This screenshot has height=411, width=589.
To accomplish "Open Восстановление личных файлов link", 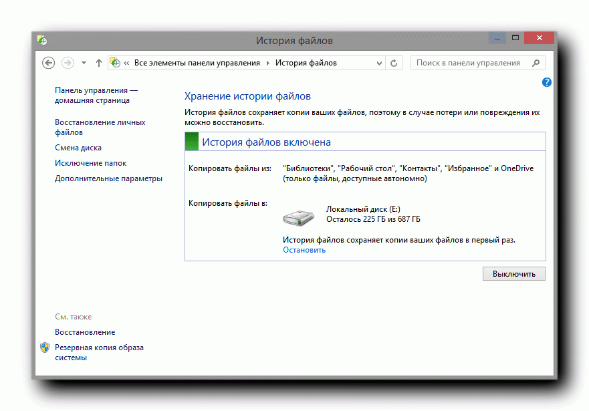I will [x=100, y=127].
